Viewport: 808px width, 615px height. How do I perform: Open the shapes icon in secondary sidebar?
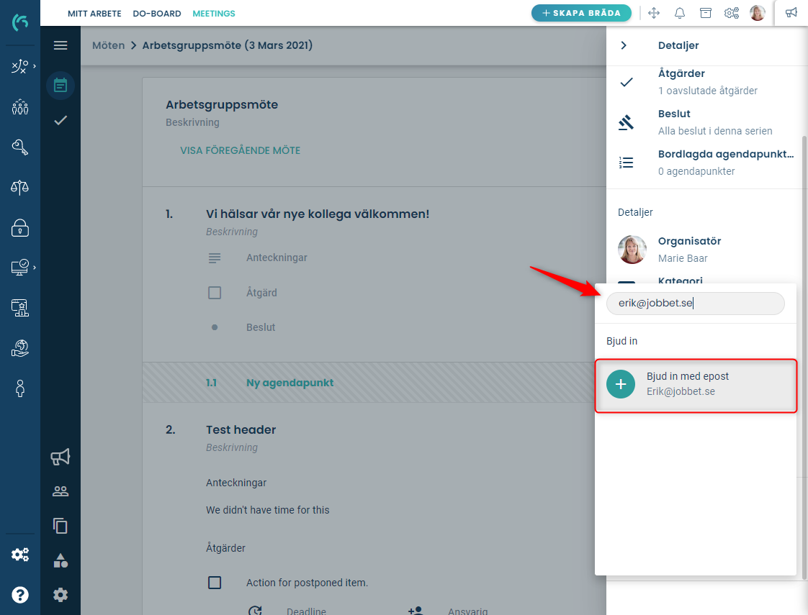click(x=60, y=560)
